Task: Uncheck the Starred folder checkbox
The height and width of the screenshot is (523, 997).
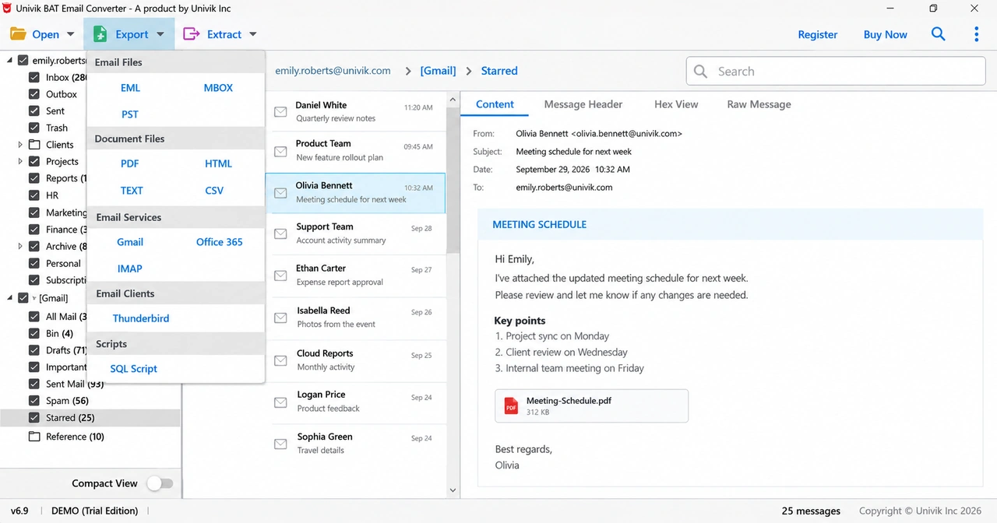Action: pos(34,418)
